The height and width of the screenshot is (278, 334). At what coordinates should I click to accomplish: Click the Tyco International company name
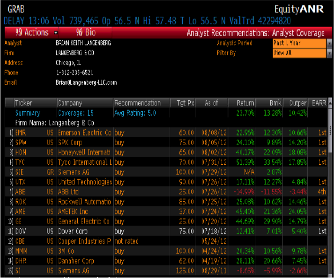point(85,162)
